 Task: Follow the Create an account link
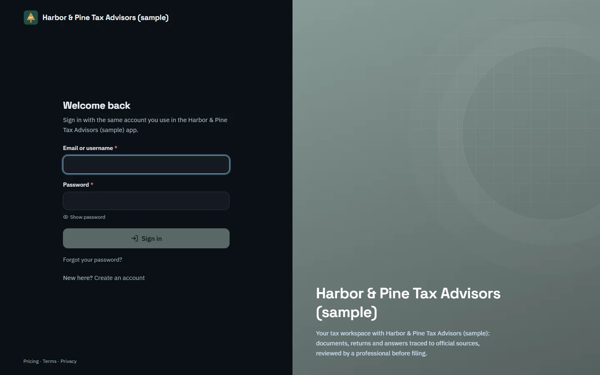120,278
